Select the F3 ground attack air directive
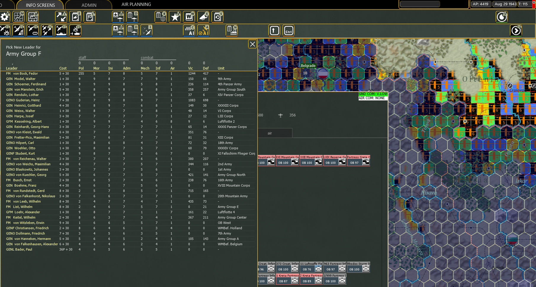The width and height of the screenshot is (536, 287). tap(5, 31)
